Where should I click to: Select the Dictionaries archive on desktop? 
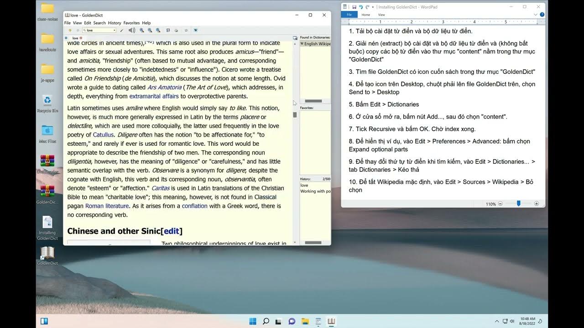click(47, 164)
